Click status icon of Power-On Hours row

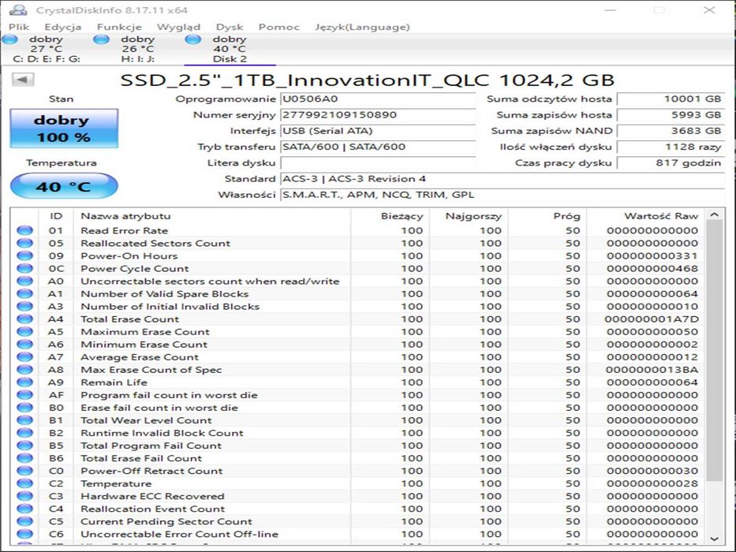pyautogui.click(x=25, y=255)
